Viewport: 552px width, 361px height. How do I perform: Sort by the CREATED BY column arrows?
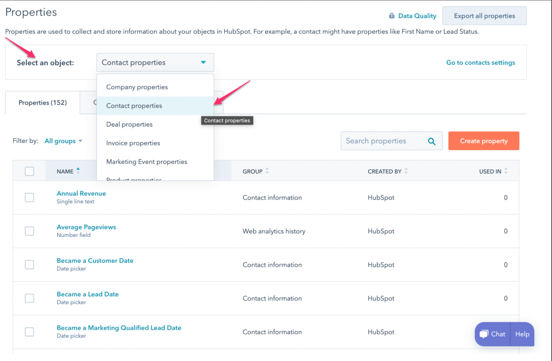coord(406,171)
